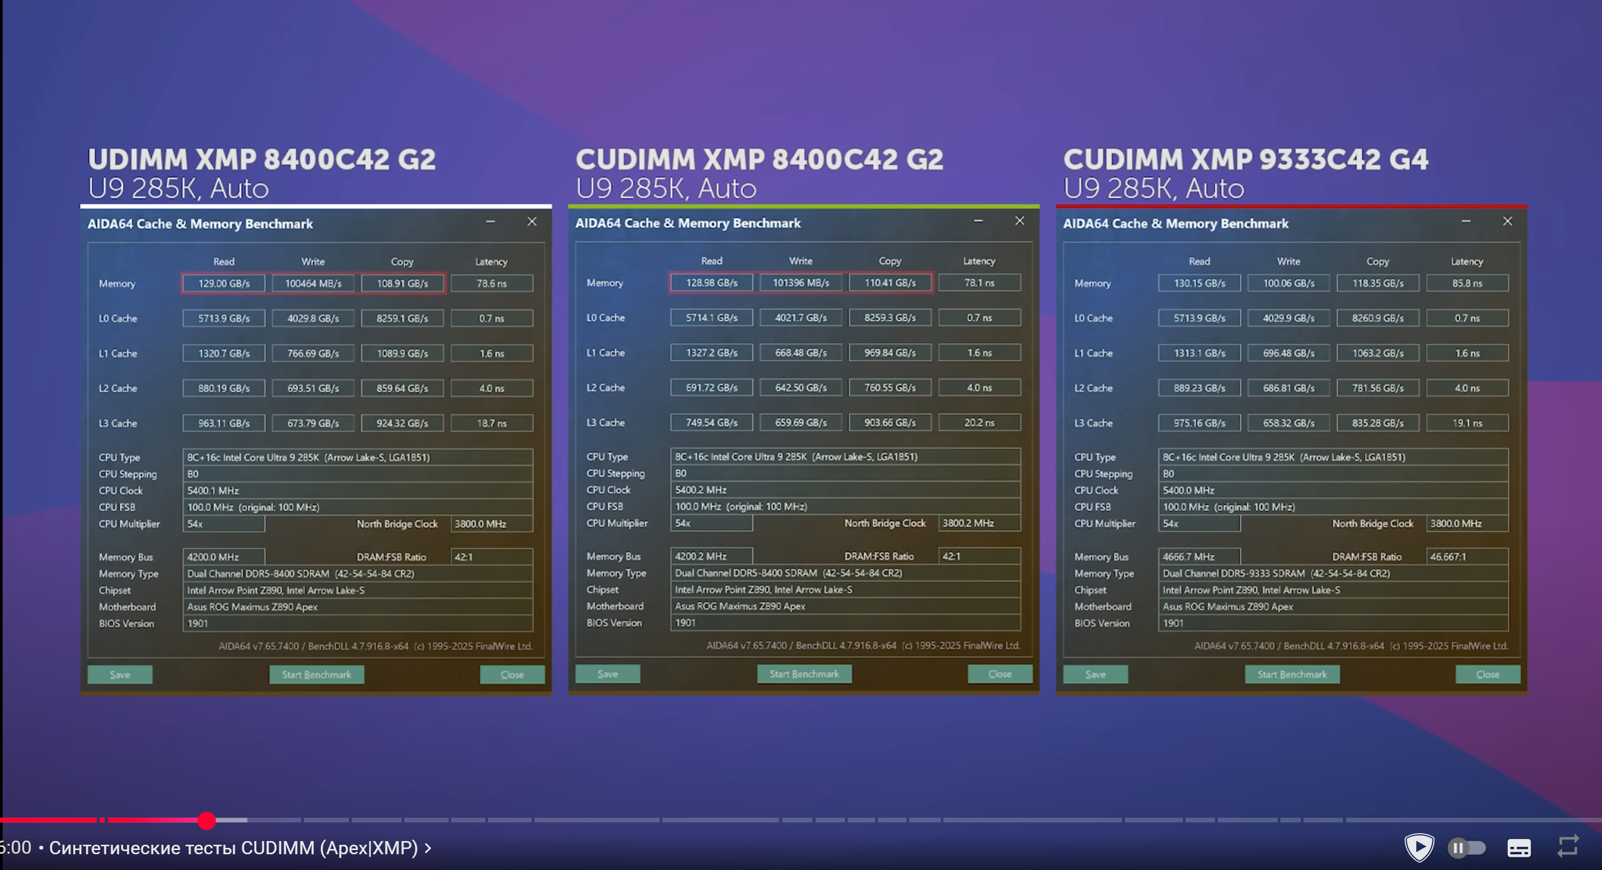Close the right AIDA64 window with X
Image resolution: width=1602 pixels, height=870 pixels.
click(x=1507, y=222)
